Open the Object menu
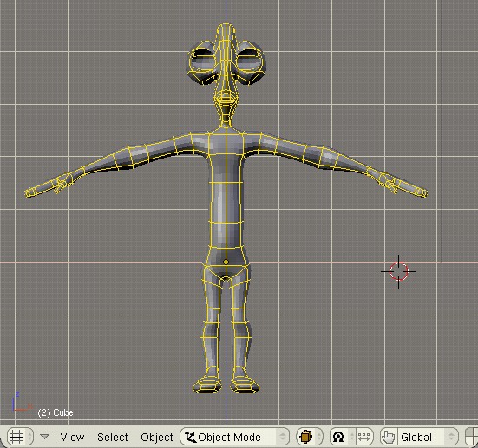The width and height of the screenshot is (478, 448). tap(157, 438)
